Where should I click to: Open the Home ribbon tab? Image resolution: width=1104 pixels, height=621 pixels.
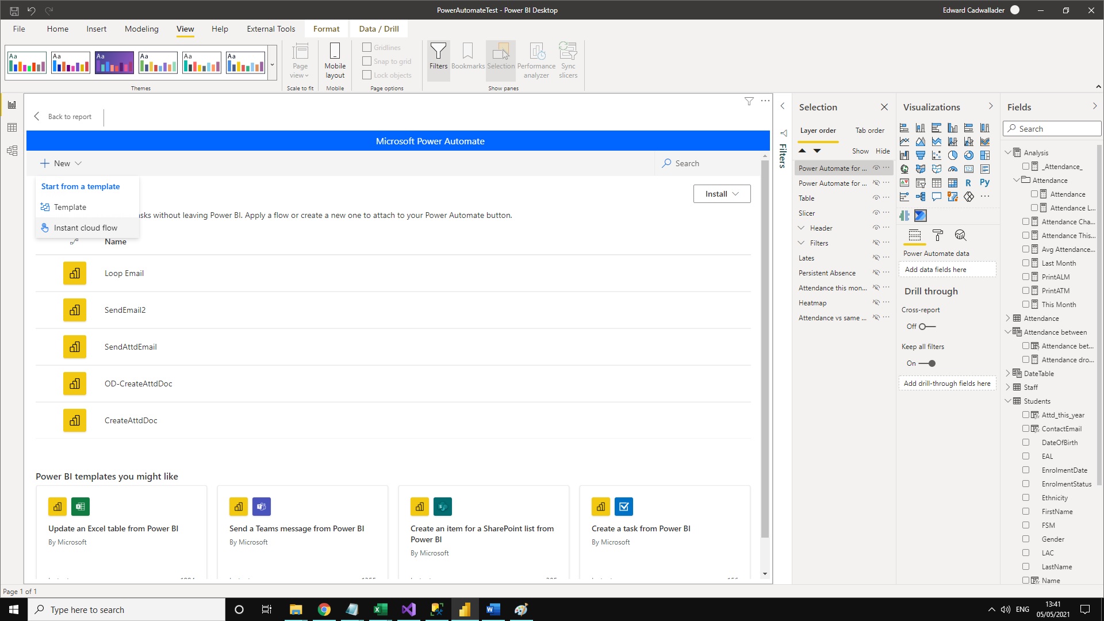pos(57,29)
